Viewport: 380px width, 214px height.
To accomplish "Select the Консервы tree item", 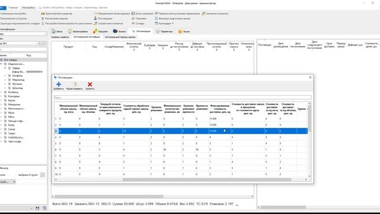I will tap(14, 96).
